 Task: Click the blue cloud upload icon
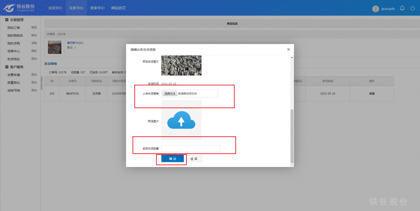(181, 121)
